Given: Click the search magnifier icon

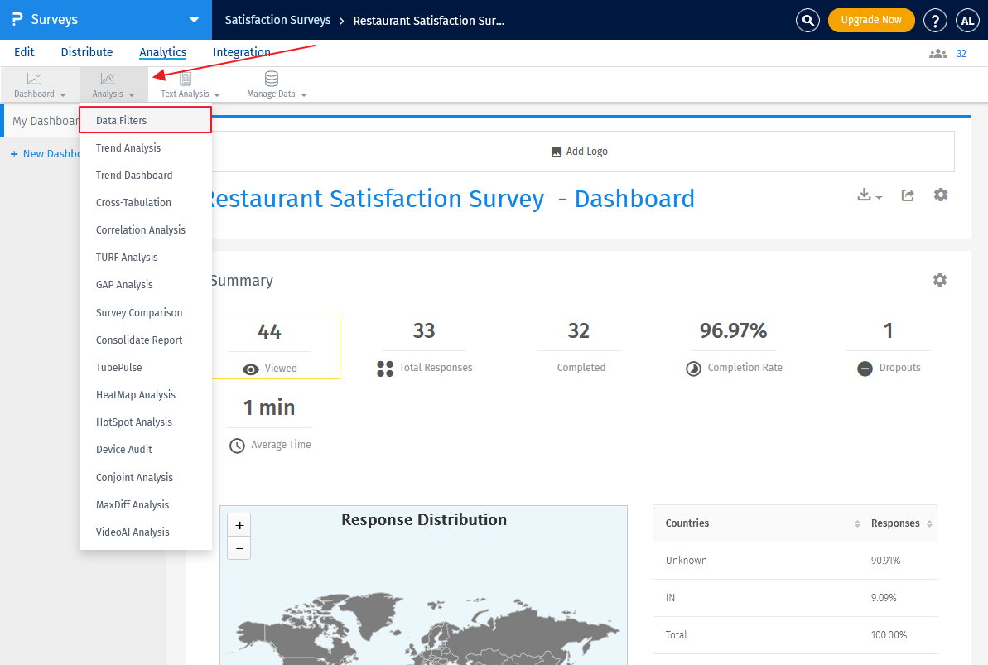Looking at the screenshot, I should click(807, 20).
